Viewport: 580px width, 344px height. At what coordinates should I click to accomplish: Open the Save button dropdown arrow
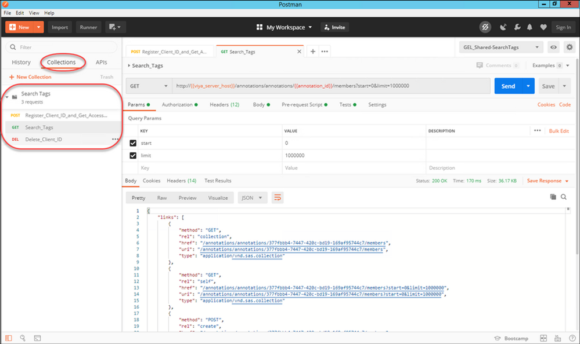[x=564, y=86]
